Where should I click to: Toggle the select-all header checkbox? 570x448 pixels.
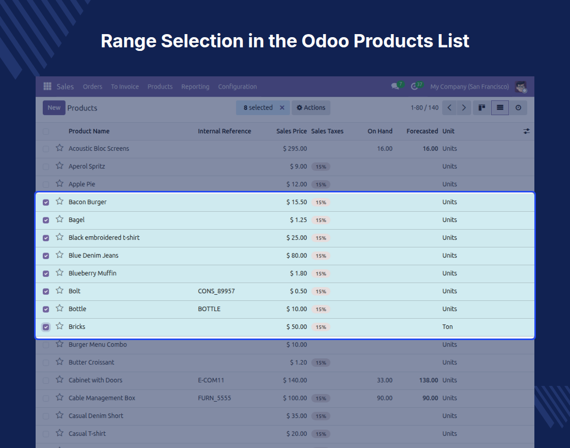click(x=46, y=131)
